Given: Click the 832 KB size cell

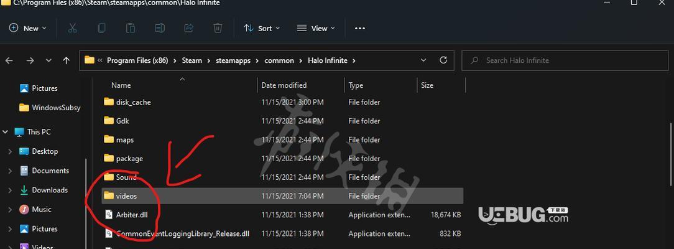Looking at the screenshot, I should pyautogui.click(x=451, y=233).
